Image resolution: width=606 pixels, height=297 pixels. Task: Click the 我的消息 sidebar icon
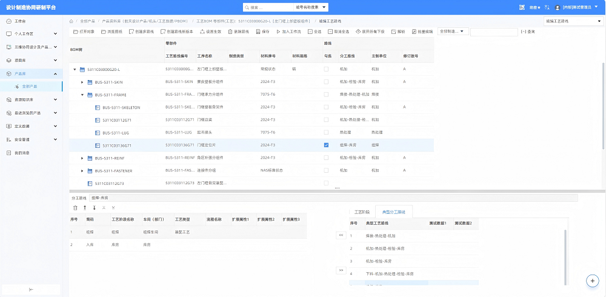pyautogui.click(x=9, y=153)
